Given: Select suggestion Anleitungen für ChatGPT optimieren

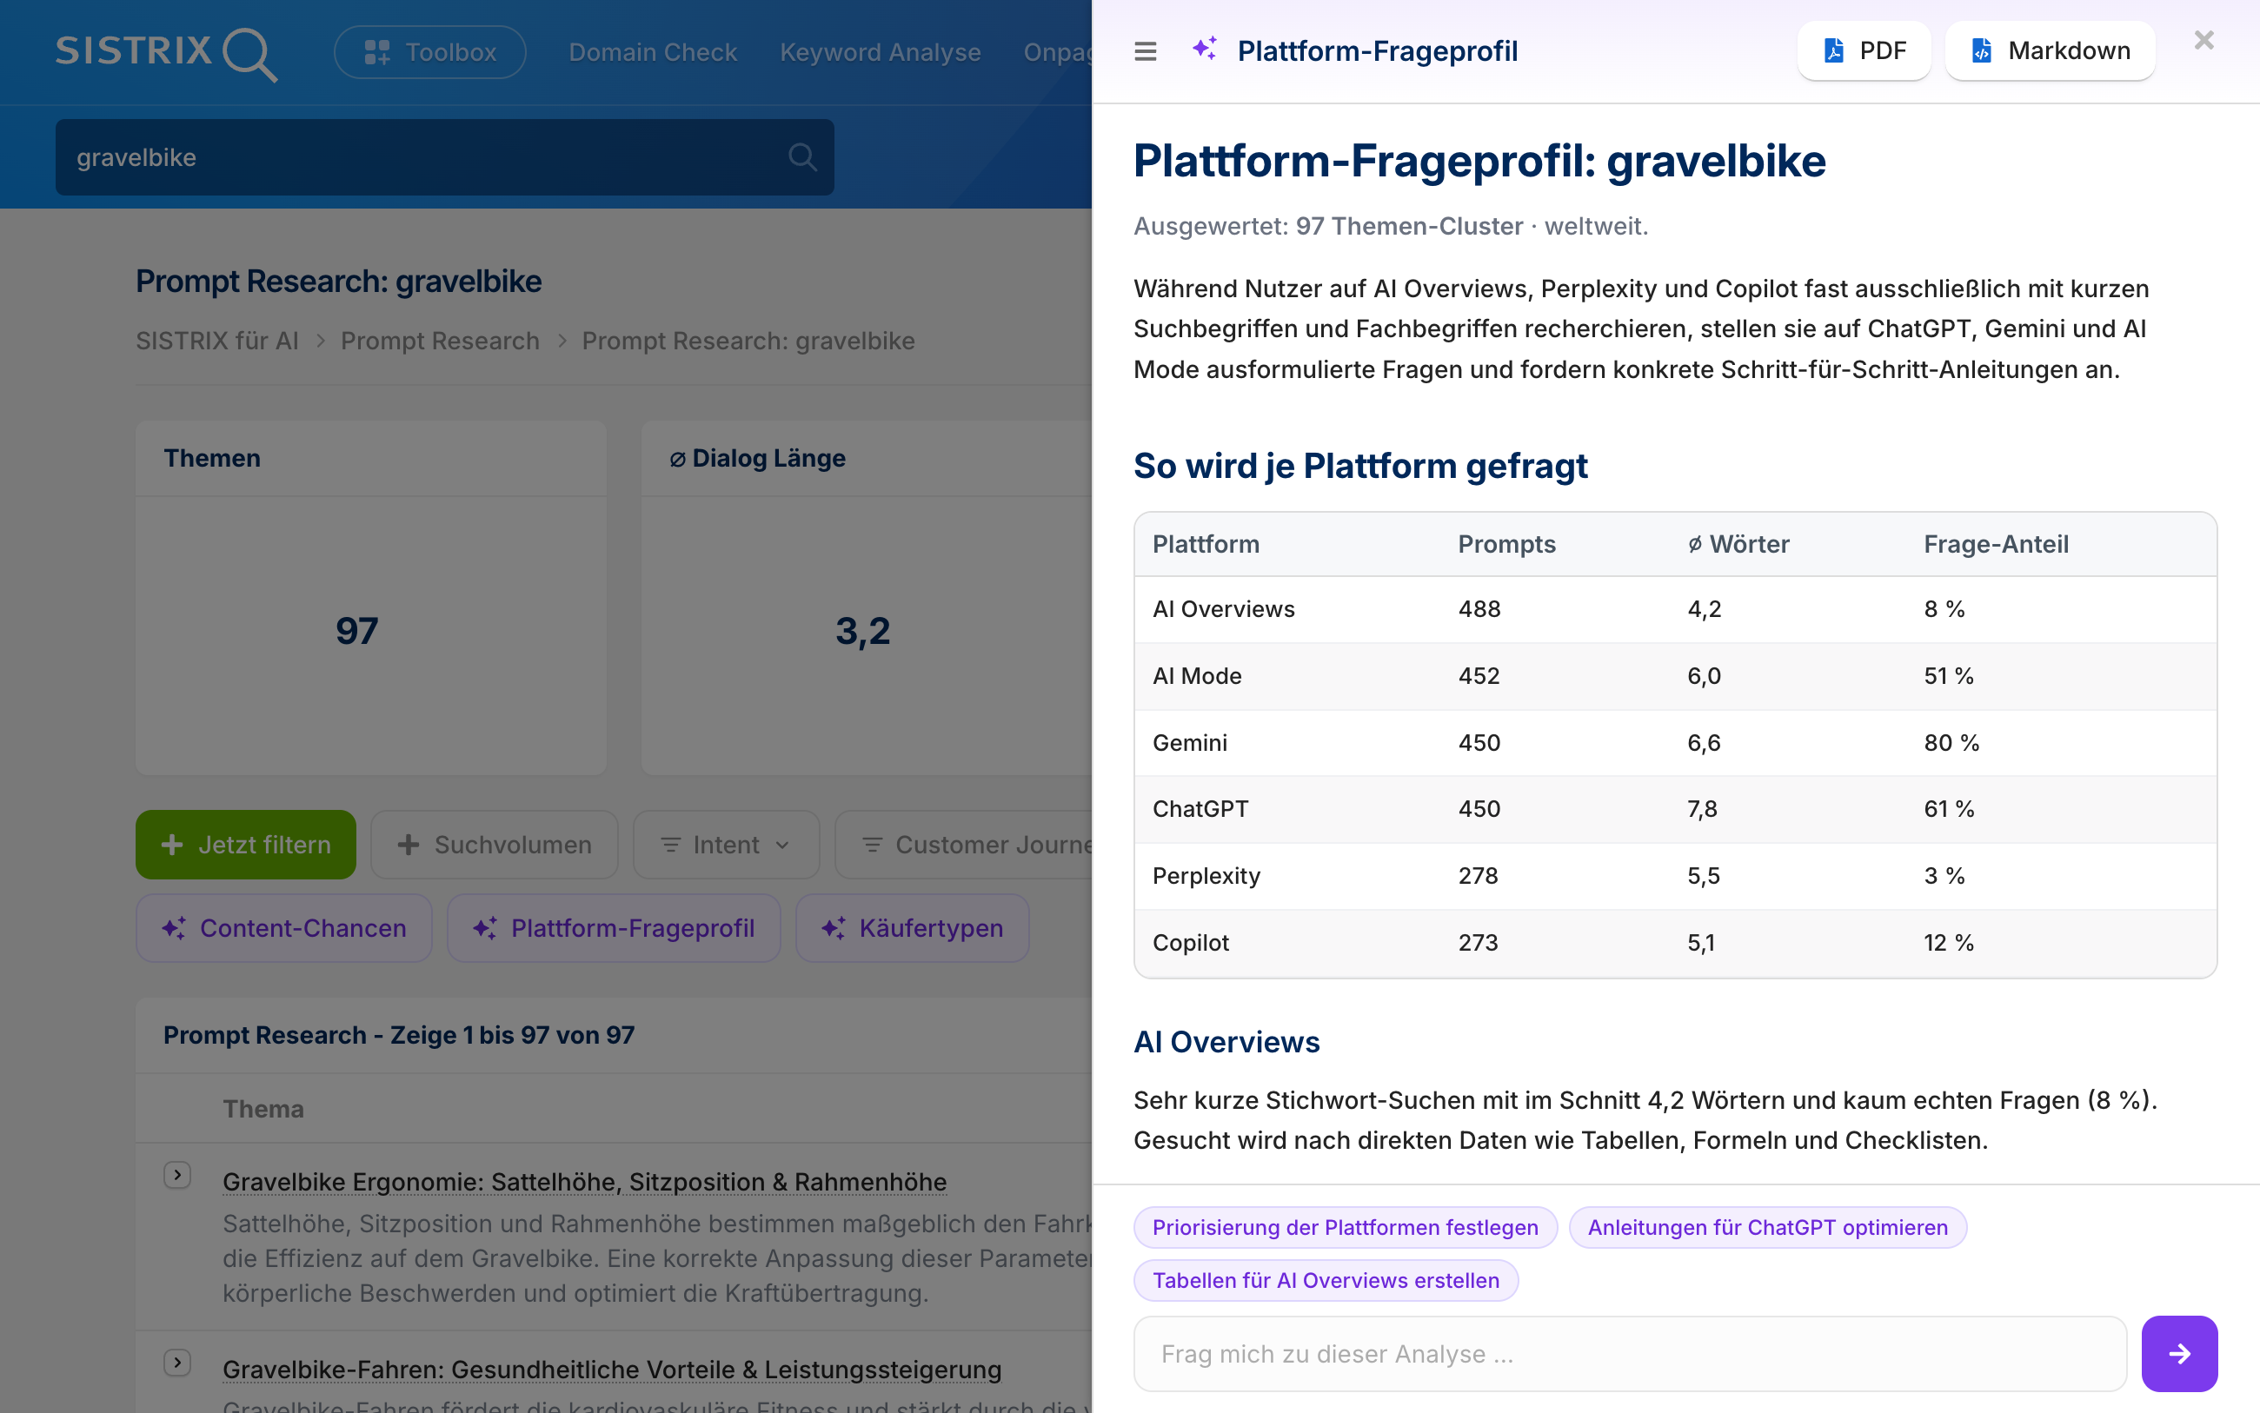Looking at the screenshot, I should 1767,1227.
